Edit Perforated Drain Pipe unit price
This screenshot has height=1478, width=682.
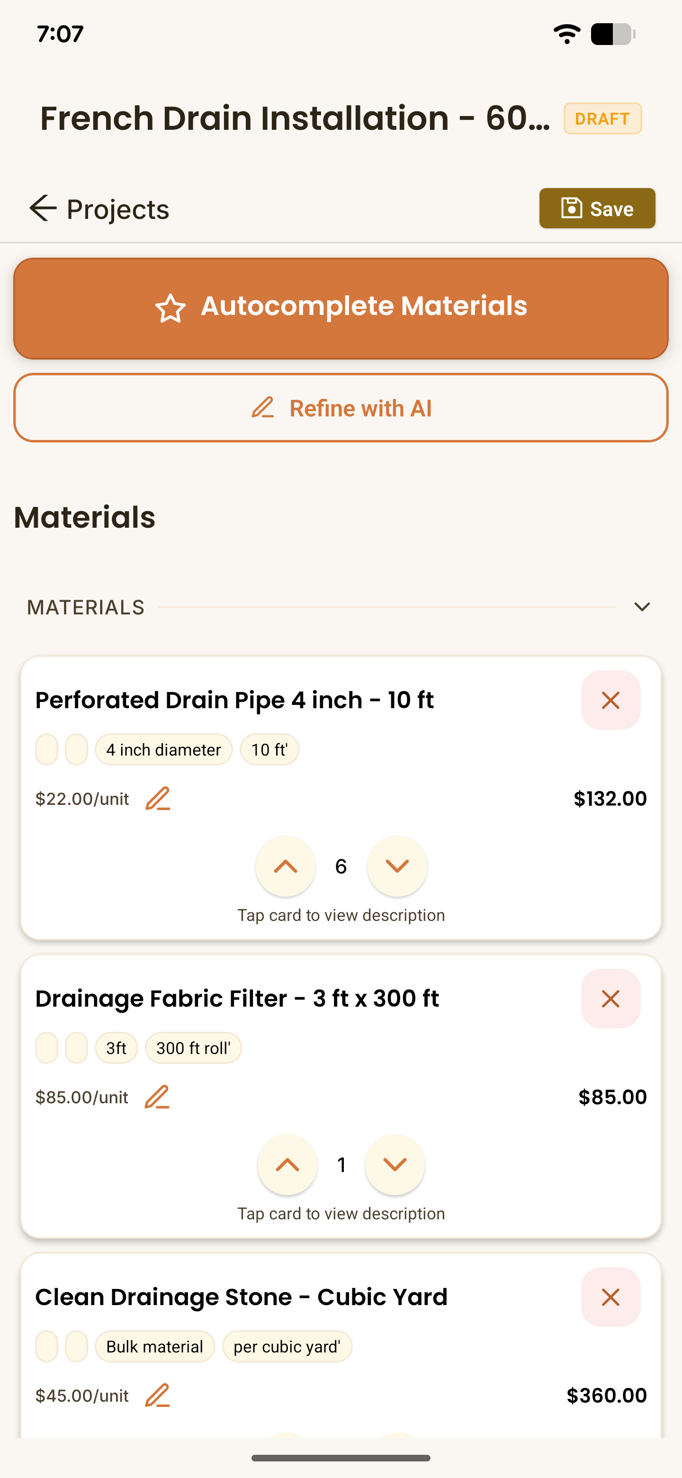[158, 799]
